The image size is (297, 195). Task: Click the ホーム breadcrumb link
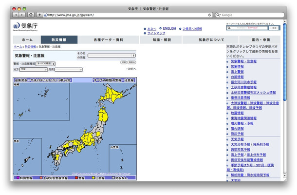click(18, 47)
